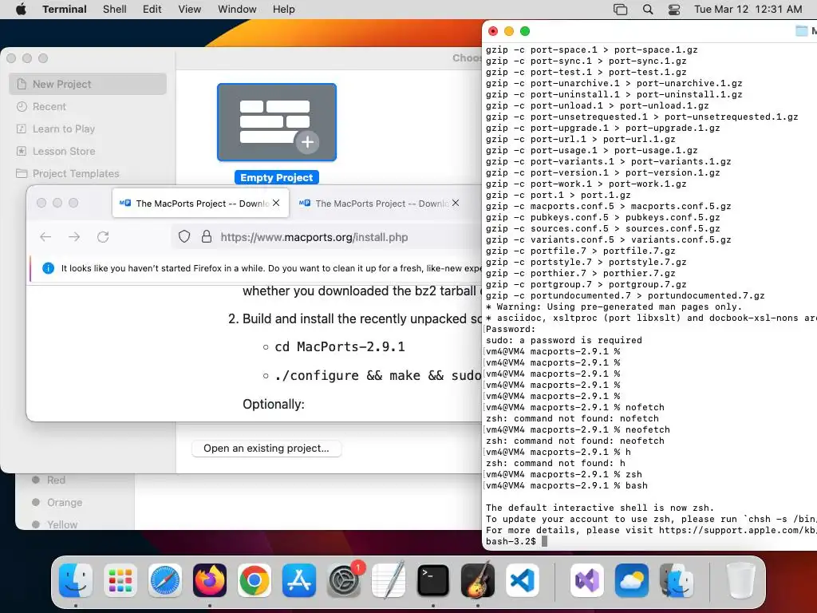Switch to first MacPorts Project Firefox tab
This screenshot has width=817, height=613.
[x=200, y=204]
